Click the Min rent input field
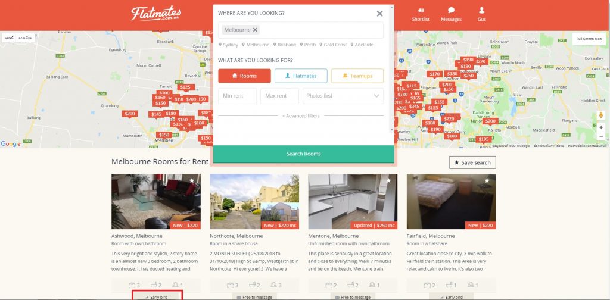Screen dimensions: 610x300 point(237,96)
